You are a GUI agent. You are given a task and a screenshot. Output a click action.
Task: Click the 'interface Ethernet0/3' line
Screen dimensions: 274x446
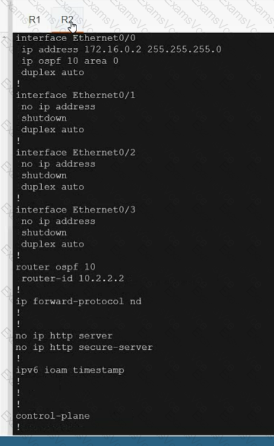[x=76, y=209]
